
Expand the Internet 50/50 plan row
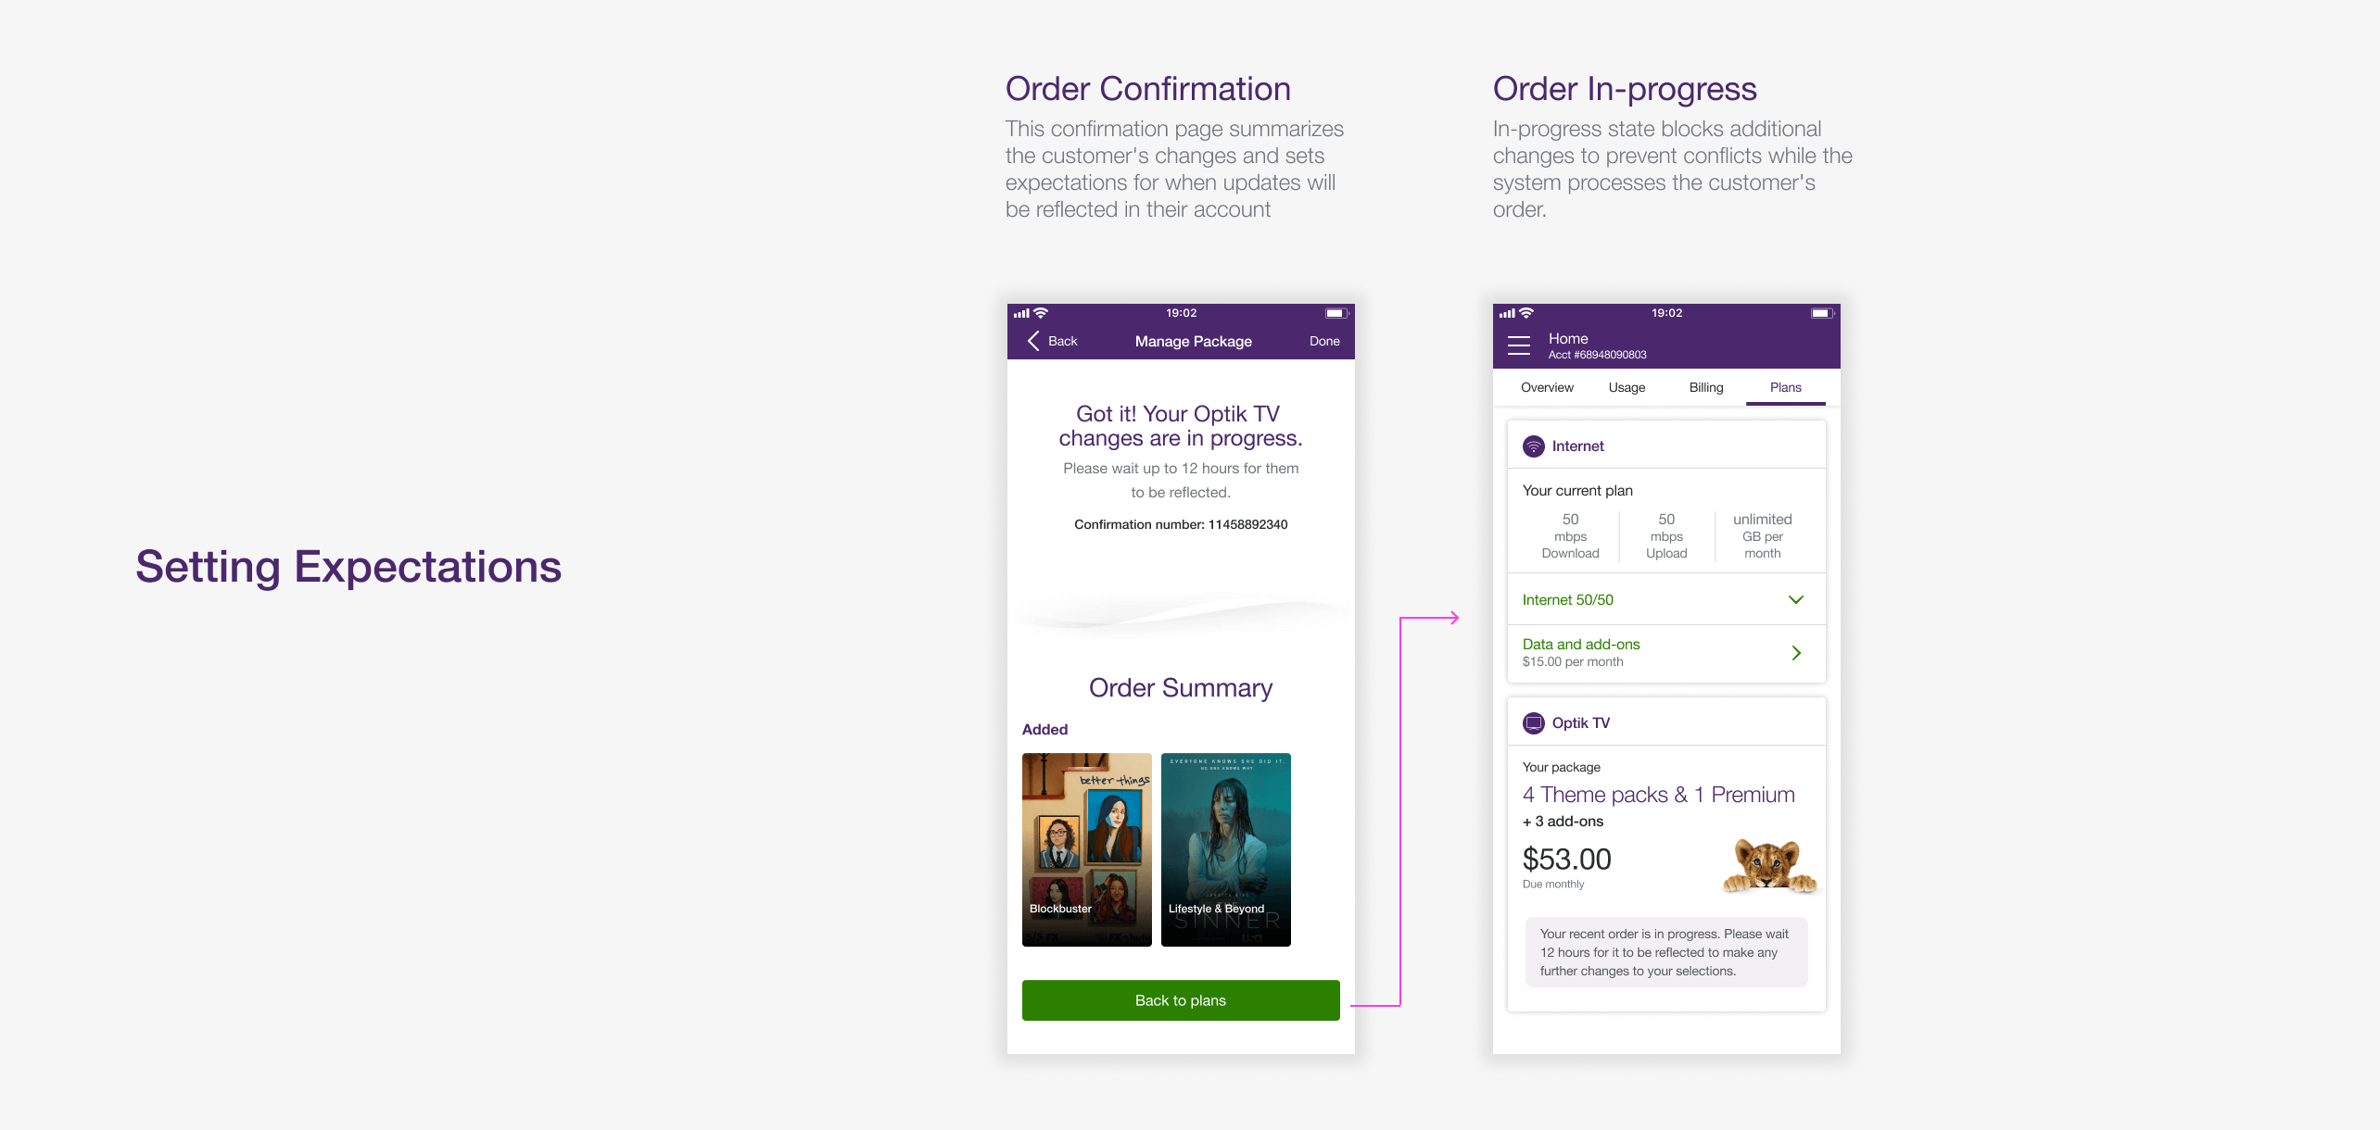coord(1666,600)
